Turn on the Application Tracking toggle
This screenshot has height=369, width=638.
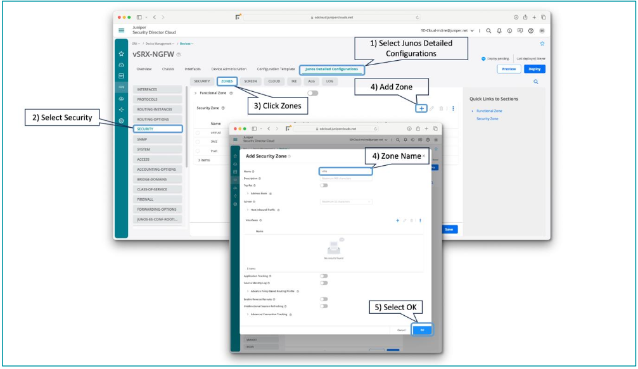tap(324, 276)
